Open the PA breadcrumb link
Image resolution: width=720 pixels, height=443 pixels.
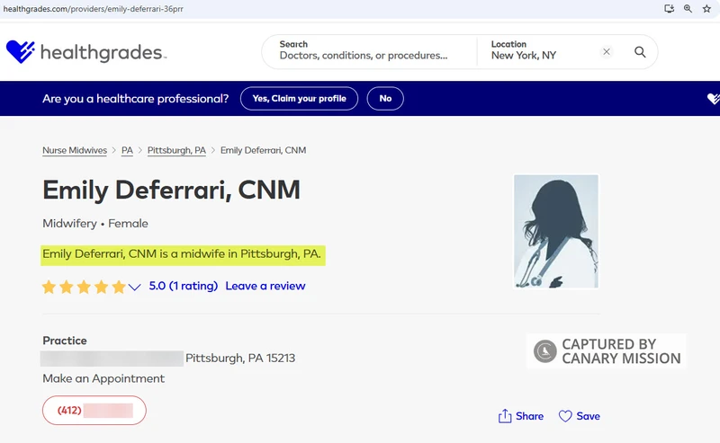tap(127, 150)
